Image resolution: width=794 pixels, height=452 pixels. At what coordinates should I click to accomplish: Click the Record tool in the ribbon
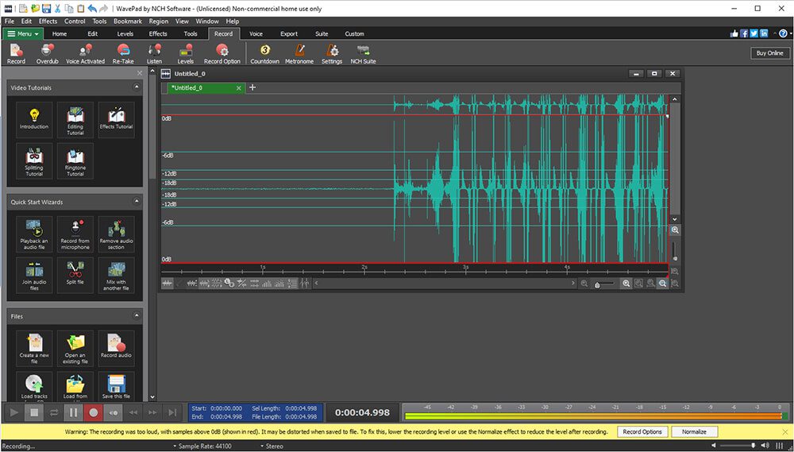click(16, 54)
